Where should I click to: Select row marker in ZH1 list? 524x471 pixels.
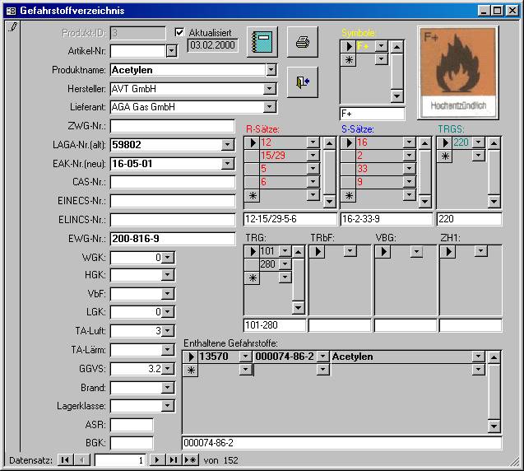pyautogui.click(x=448, y=251)
